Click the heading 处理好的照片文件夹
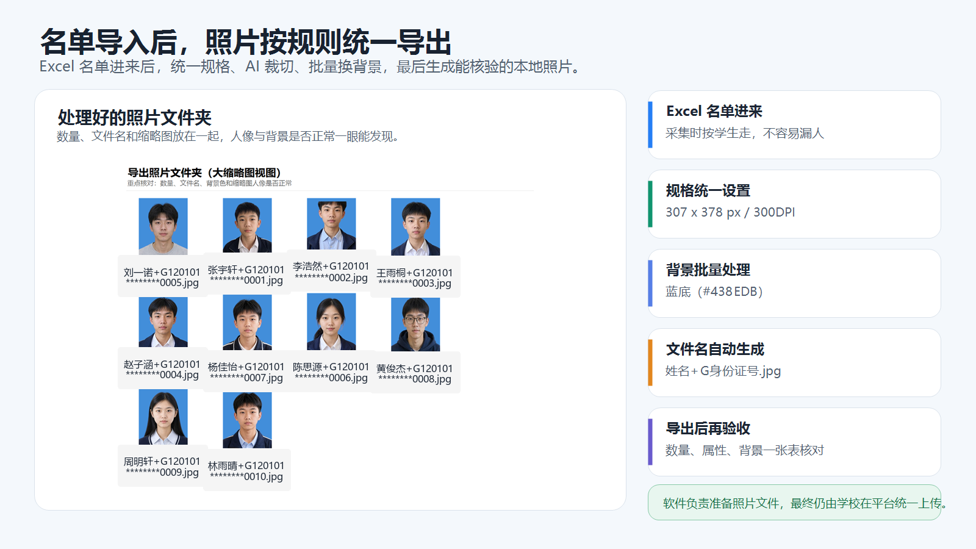 coord(134,117)
